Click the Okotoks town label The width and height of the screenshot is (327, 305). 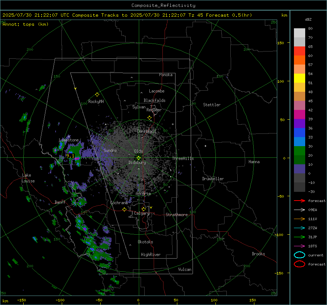pyautogui.click(x=145, y=242)
